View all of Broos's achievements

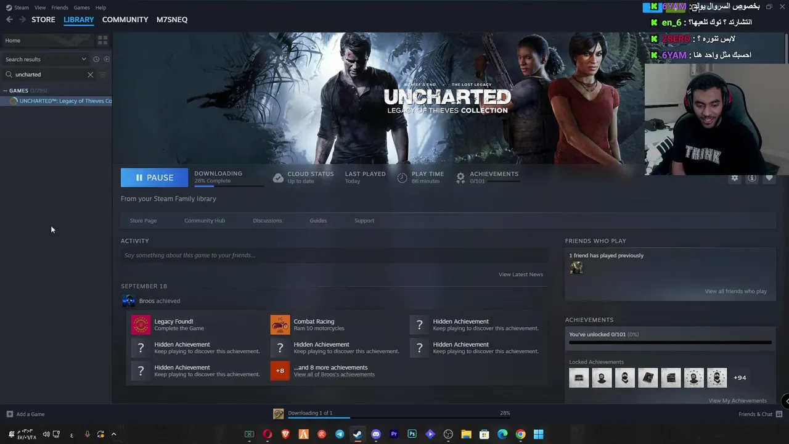[334, 374]
